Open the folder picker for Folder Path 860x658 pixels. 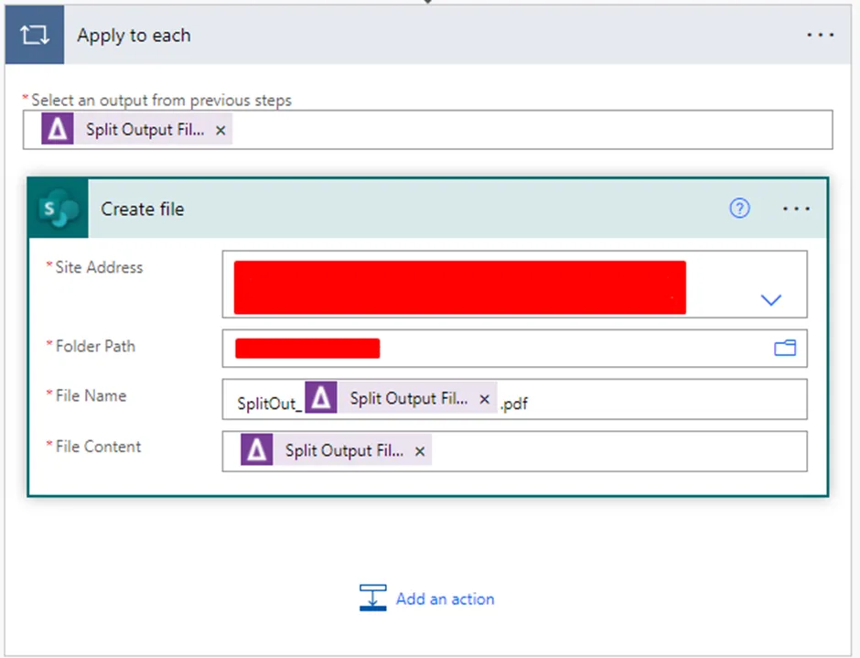tap(785, 348)
